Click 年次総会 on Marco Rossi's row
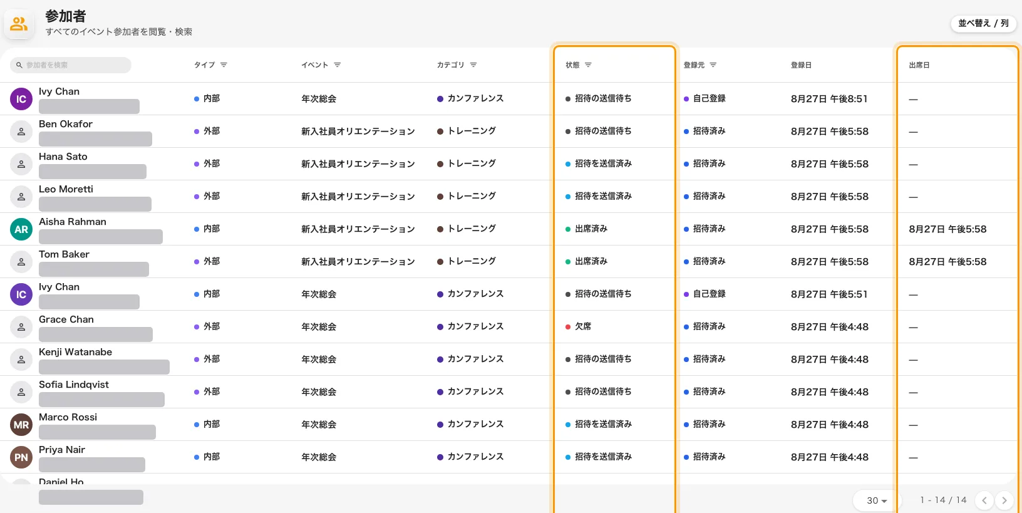The width and height of the screenshot is (1022, 513). click(319, 425)
